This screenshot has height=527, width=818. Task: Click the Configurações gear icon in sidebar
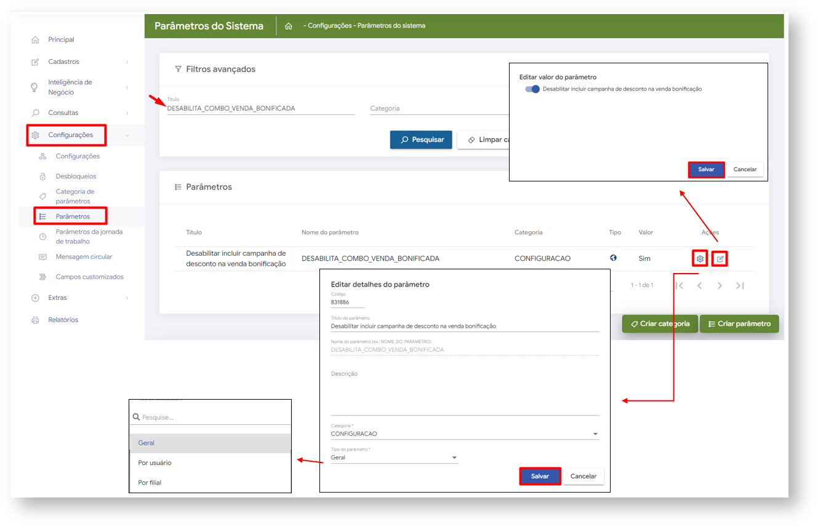tap(36, 135)
